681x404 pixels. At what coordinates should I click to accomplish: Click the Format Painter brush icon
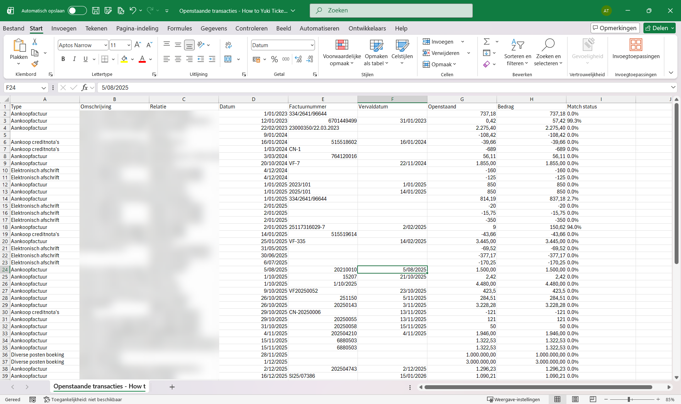pos(35,64)
